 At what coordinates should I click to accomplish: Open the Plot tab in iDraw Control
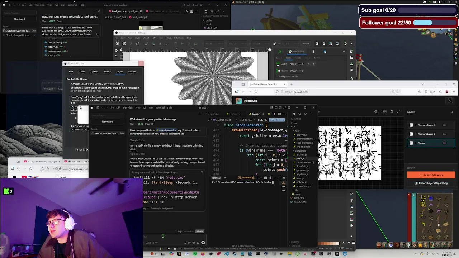tap(71, 72)
